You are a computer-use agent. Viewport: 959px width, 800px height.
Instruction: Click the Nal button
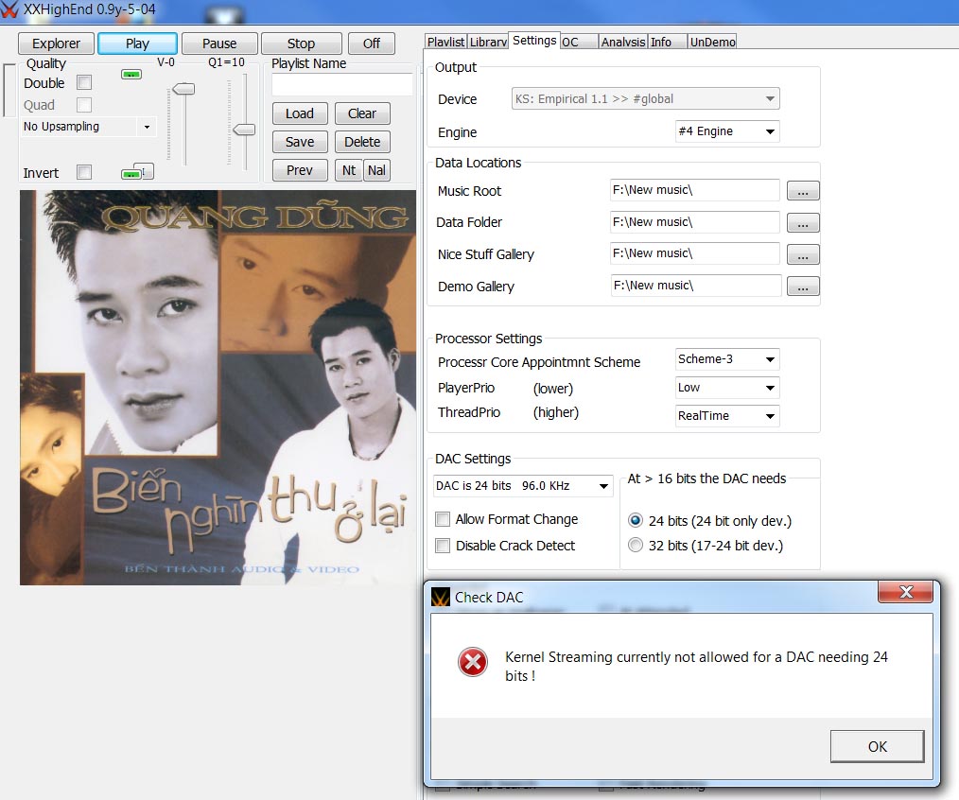[x=376, y=170]
